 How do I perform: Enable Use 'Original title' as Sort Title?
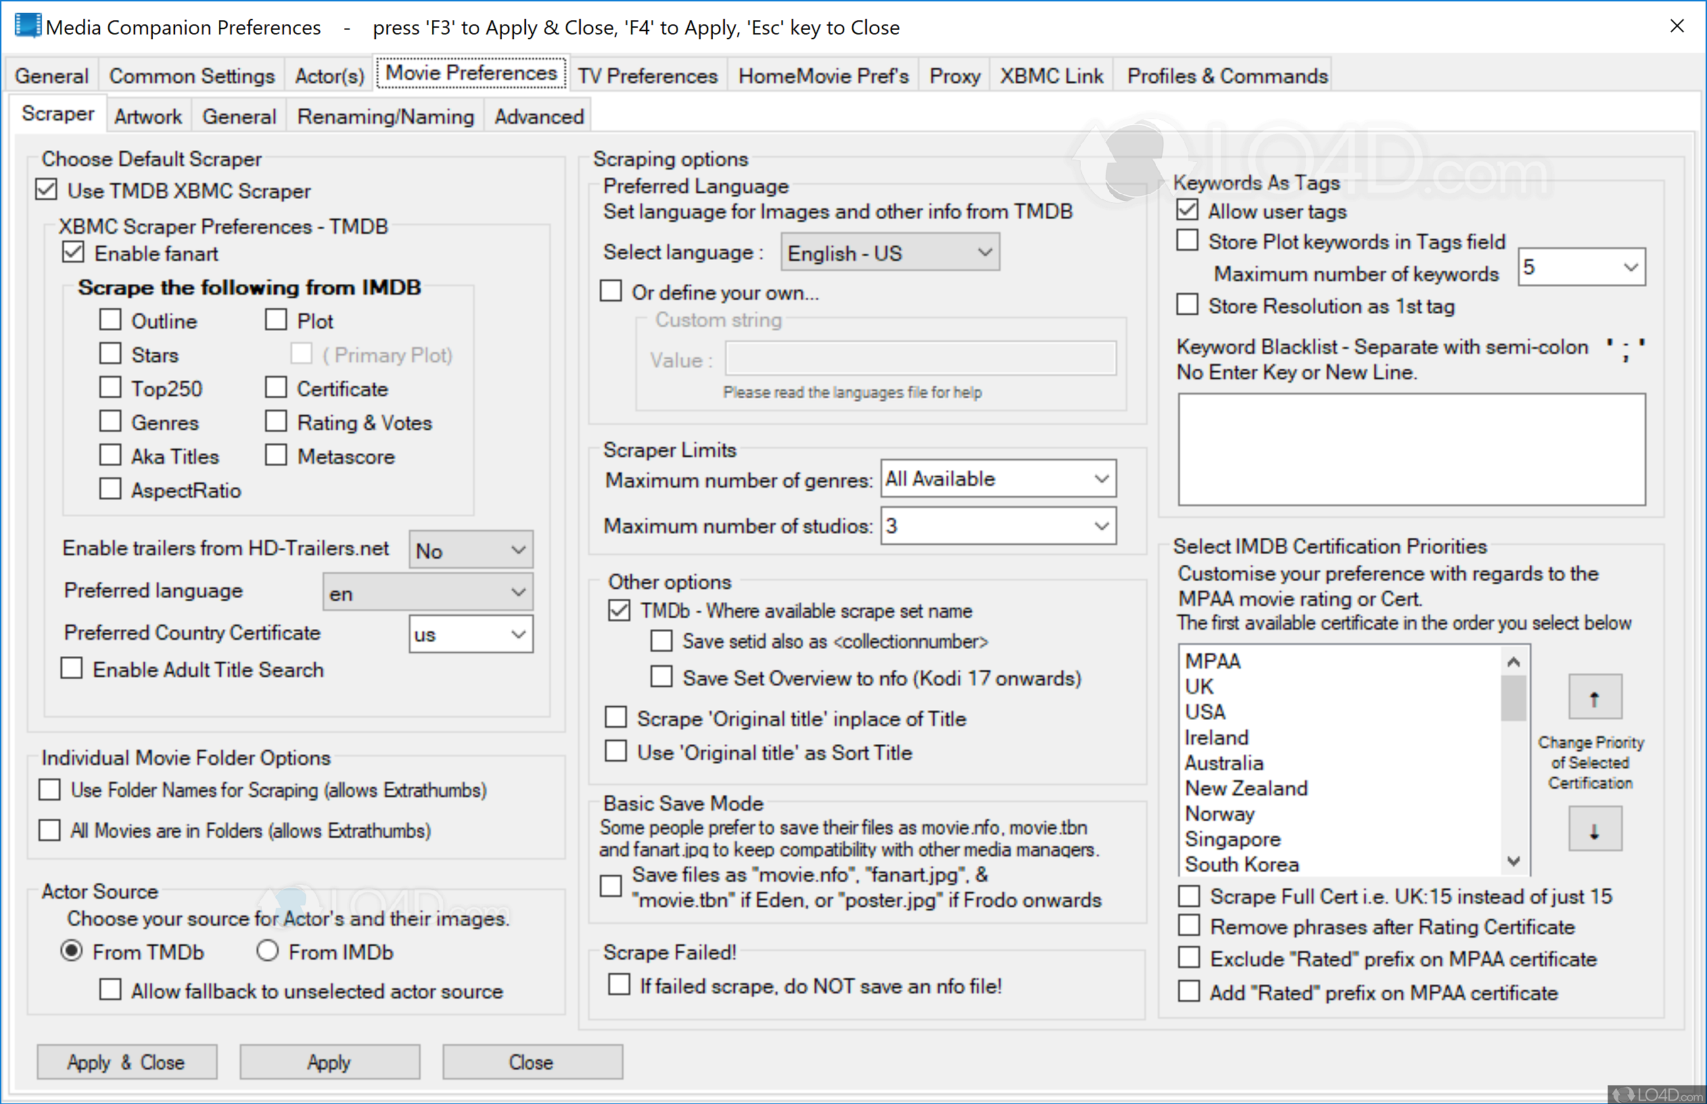(616, 752)
